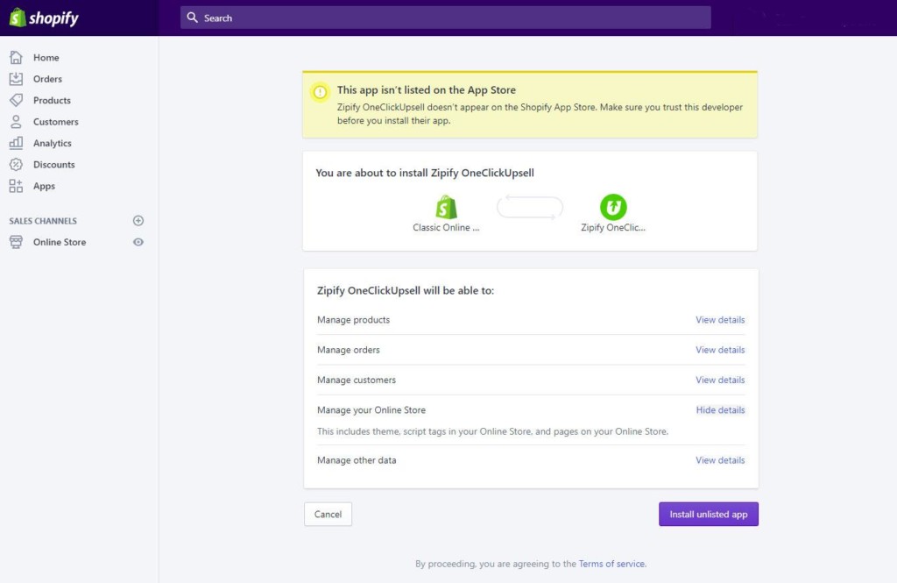Click the 'Manage customers' permission text
This screenshot has height=583, width=897.
point(357,380)
